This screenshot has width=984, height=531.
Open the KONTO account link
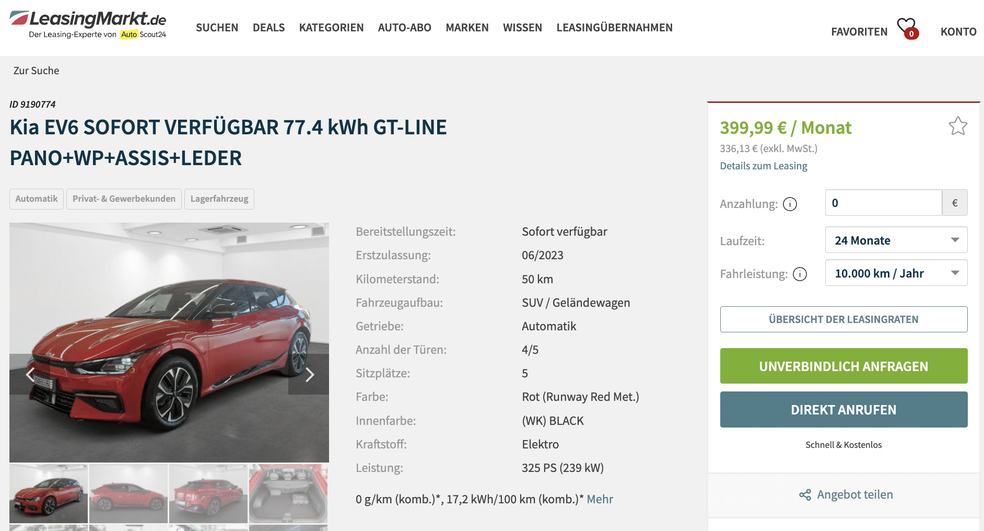[958, 32]
